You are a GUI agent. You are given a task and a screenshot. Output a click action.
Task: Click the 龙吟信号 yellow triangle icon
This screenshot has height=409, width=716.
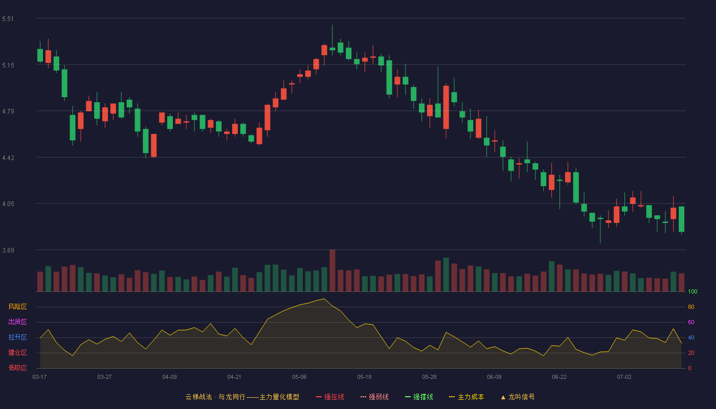pyautogui.click(x=503, y=397)
